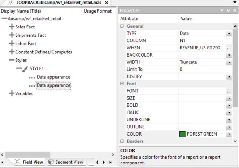Open the BOLD dropdown arrow
The height and width of the screenshot is (168, 239).
coord(229,105)
